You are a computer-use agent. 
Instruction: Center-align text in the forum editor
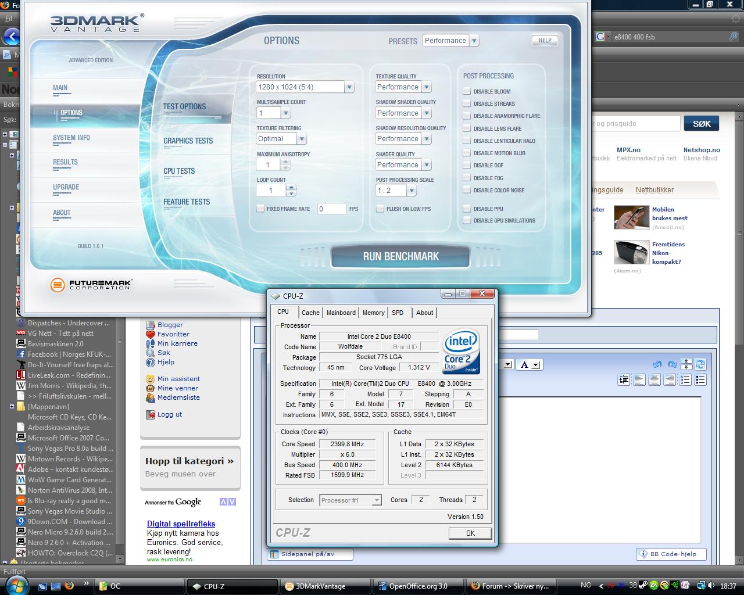point(654,379)
